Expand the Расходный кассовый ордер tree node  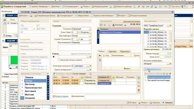click(x=145, y=80)
